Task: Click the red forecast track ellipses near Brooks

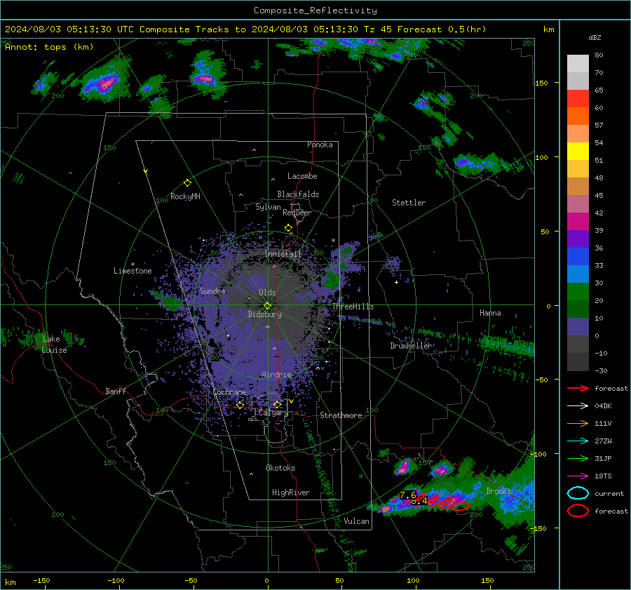Action: pyautogui.click(x=442, y=502)
